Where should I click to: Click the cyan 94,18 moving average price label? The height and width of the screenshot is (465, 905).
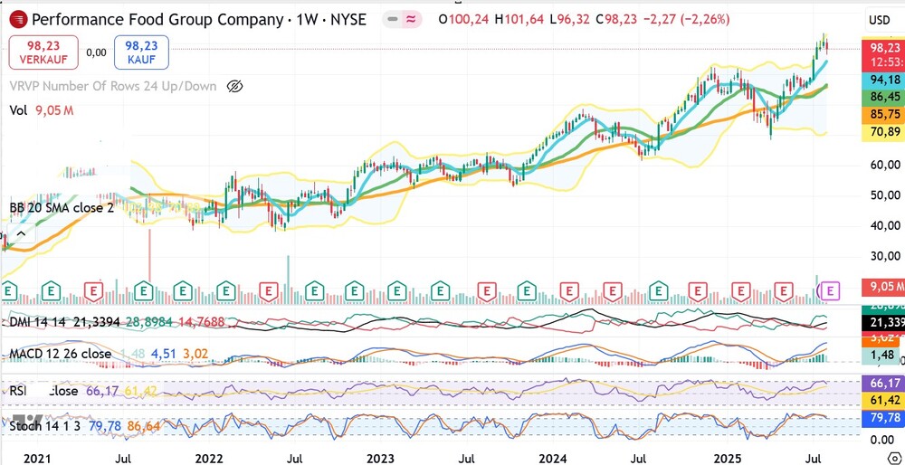tap(882, 80)
